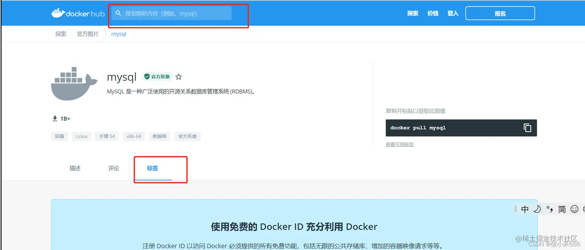The width and height of the screenshot is (585, 250).
Task: Click the x86-64 tag chip
Action: pos(134,136)
